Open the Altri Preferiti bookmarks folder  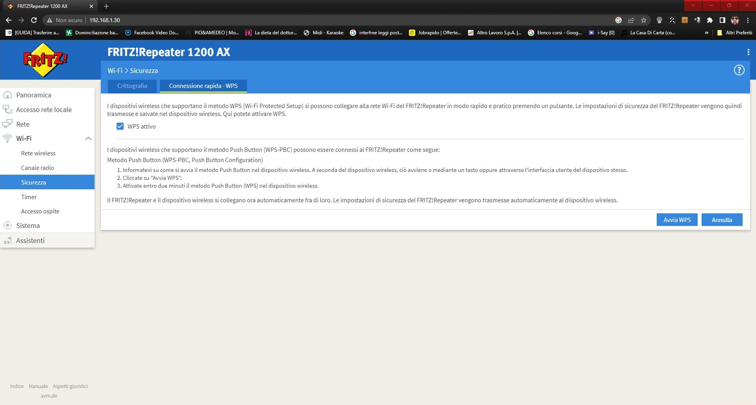pyautogui.click(x=734, y=33)
